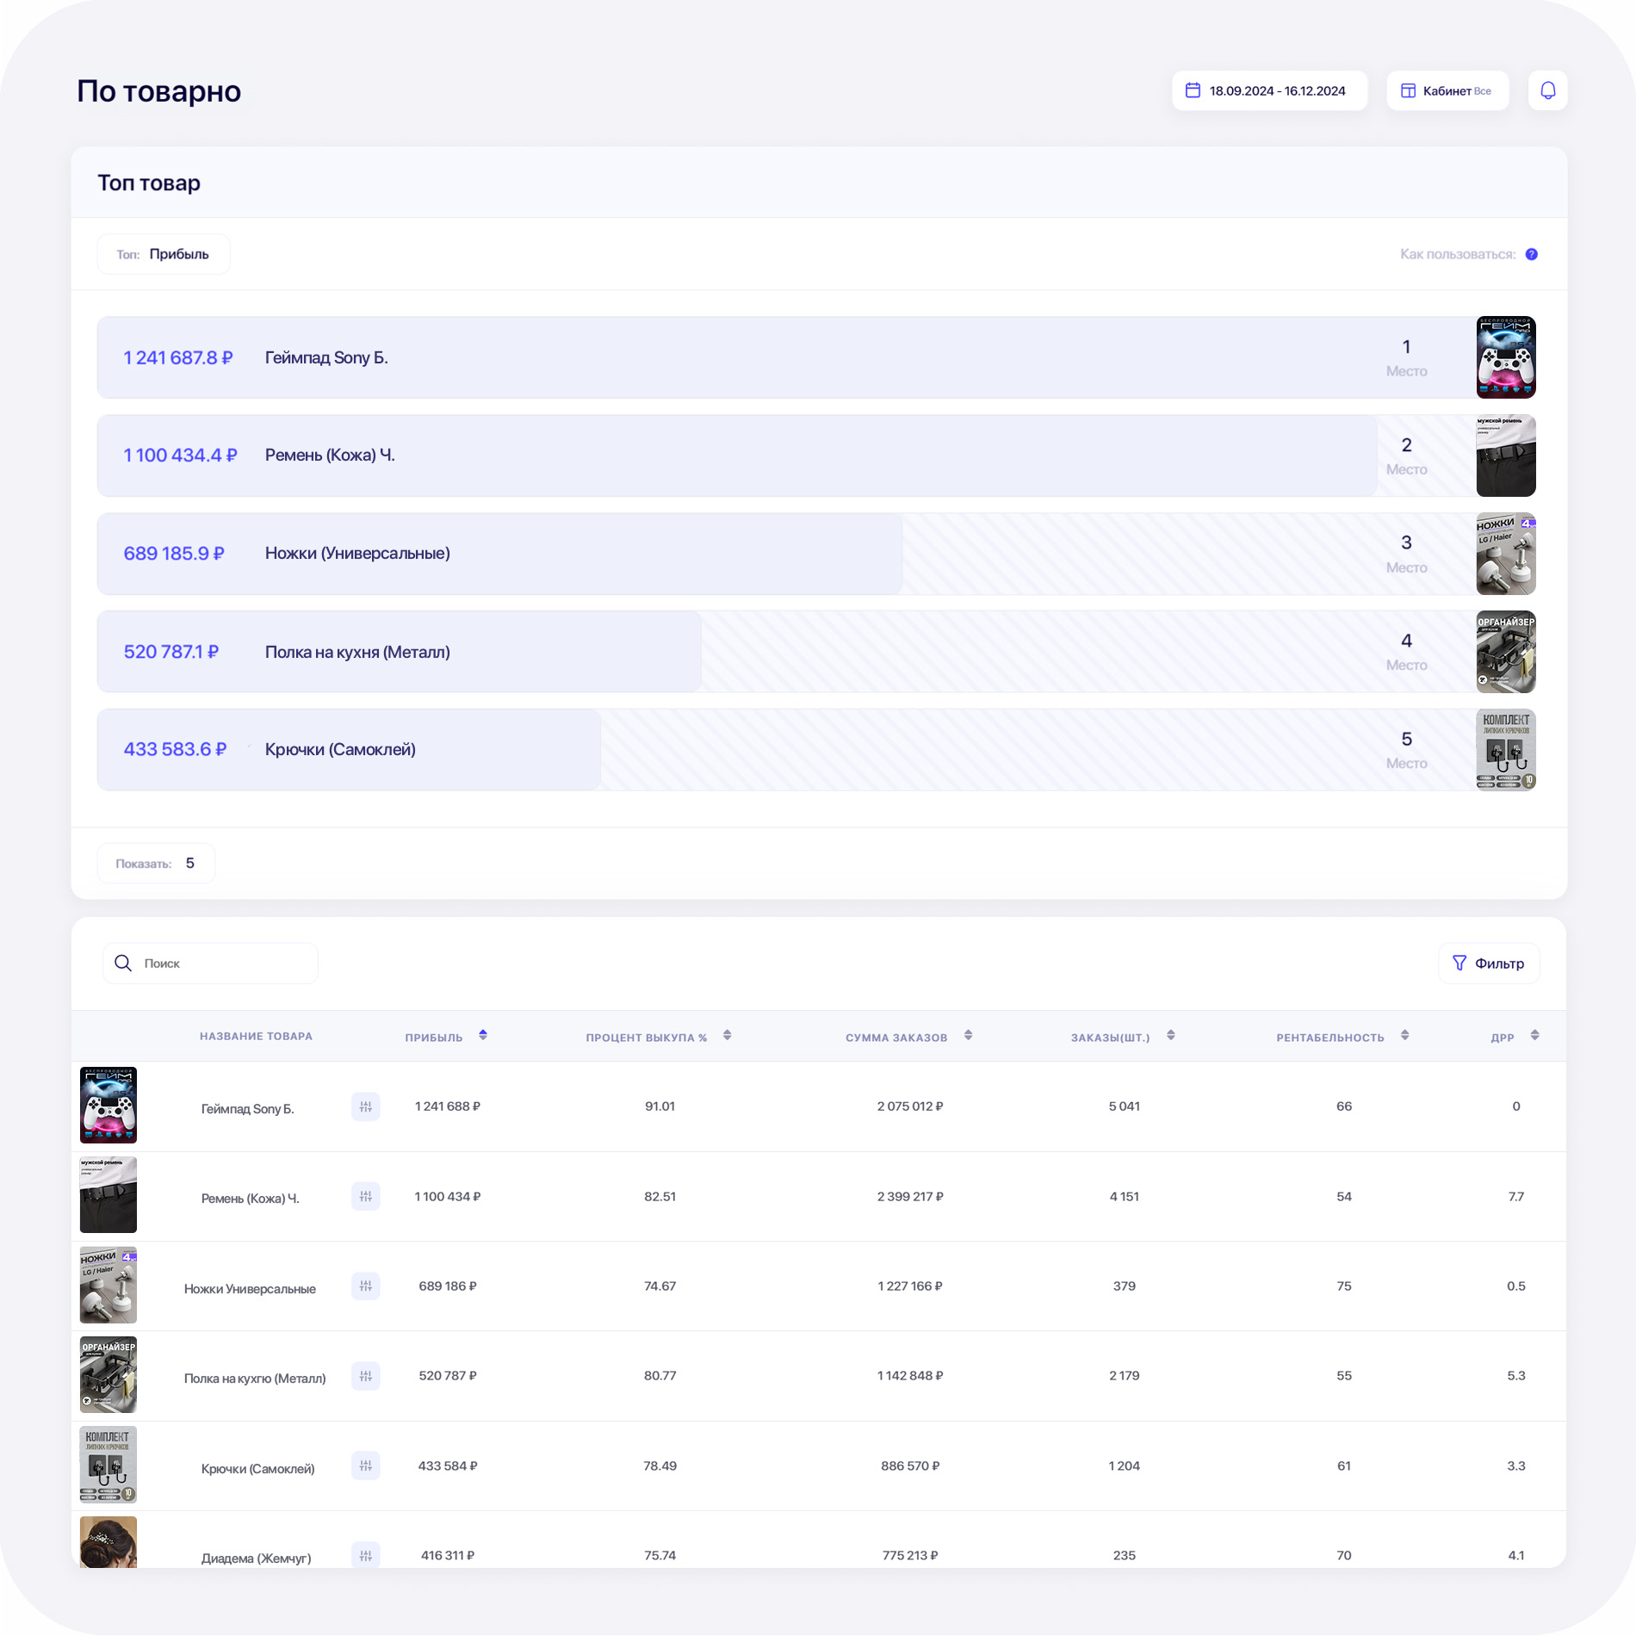Open the Топ: Прибыль dropdown
The height and width of the screenshot is (1636, 1636).
pos(164,254)
